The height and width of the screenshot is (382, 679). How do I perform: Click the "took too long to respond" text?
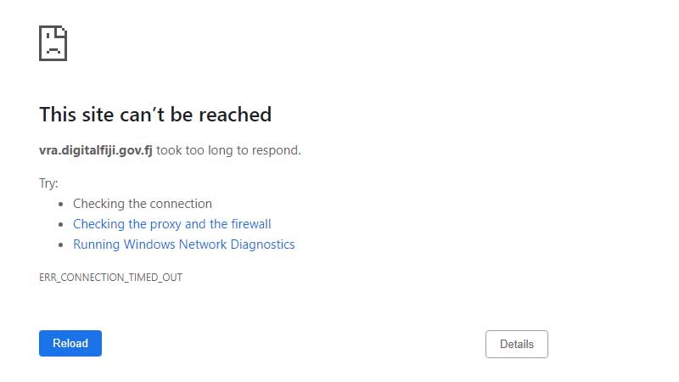(228, 150)
